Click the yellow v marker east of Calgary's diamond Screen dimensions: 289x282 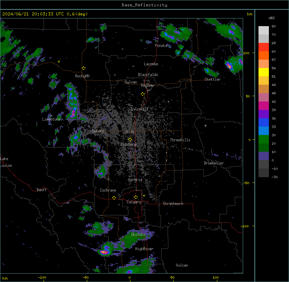(x=144, y=196)
